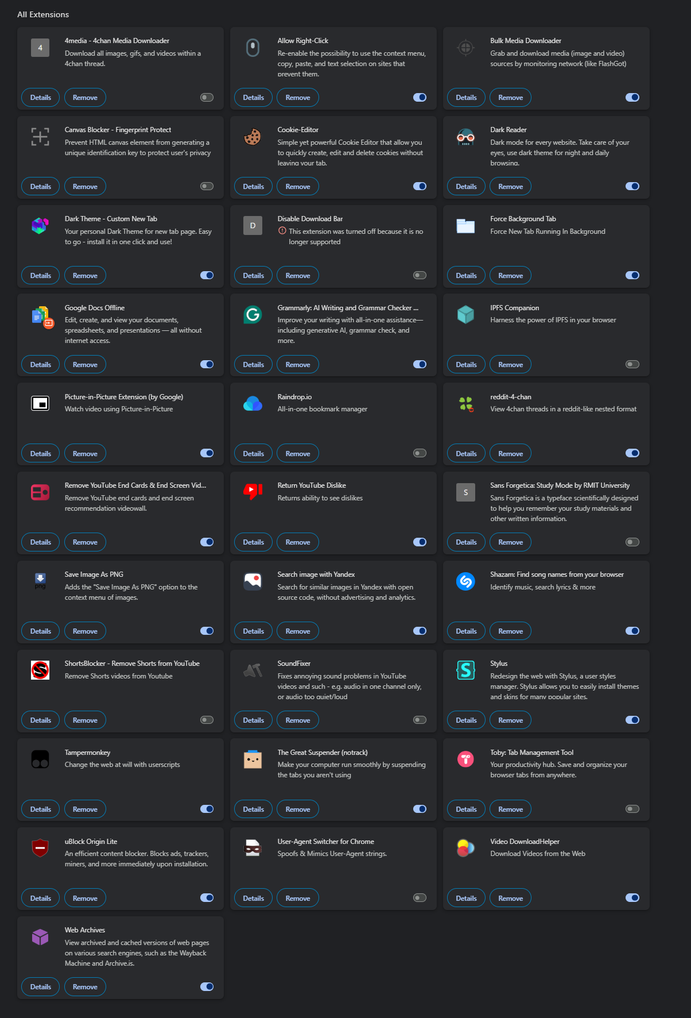Click the Dark Theme Custom New Tab icon
Screen dimensions: 691x1018
coord(40,226)
